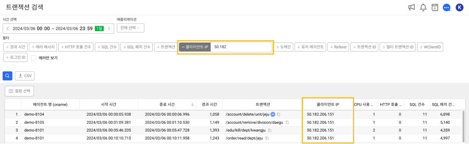Open the user profile avatar K
This screenshot has width=469, height=144.
460,7
